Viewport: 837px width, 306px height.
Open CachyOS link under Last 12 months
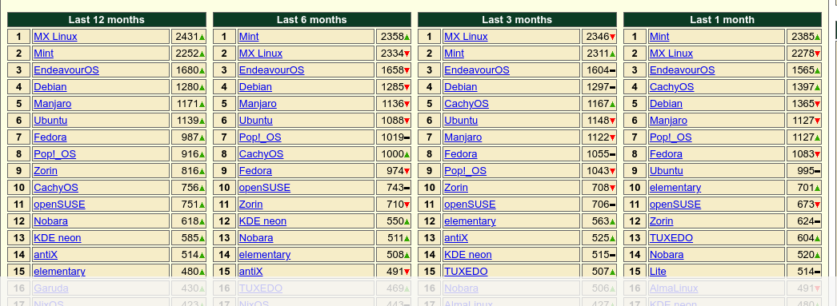(56, 188)
